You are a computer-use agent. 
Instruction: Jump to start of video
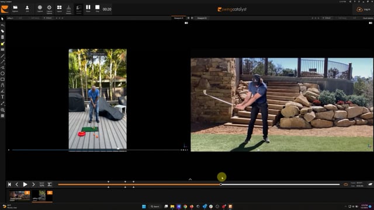(9, 184)
